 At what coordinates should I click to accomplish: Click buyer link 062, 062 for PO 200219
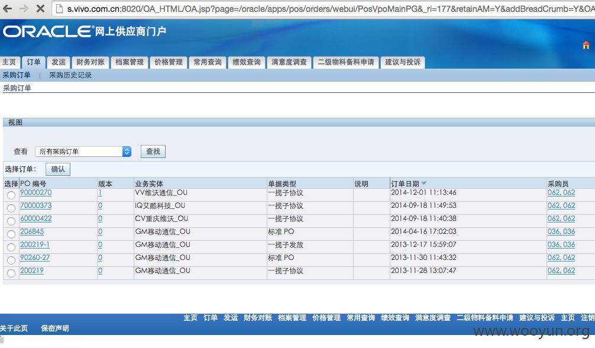pos(561,270)
